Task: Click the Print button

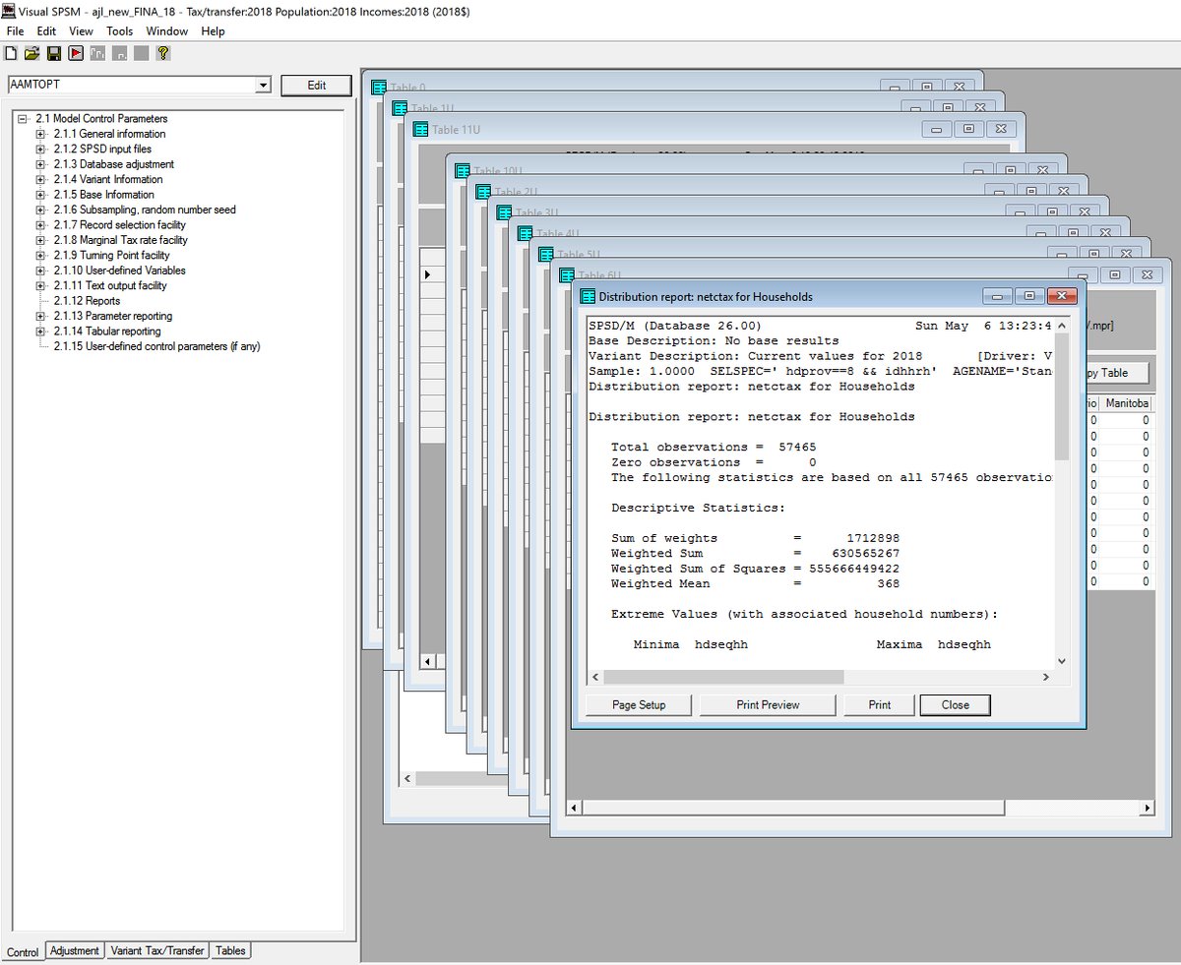Action: tap(880, 705)
